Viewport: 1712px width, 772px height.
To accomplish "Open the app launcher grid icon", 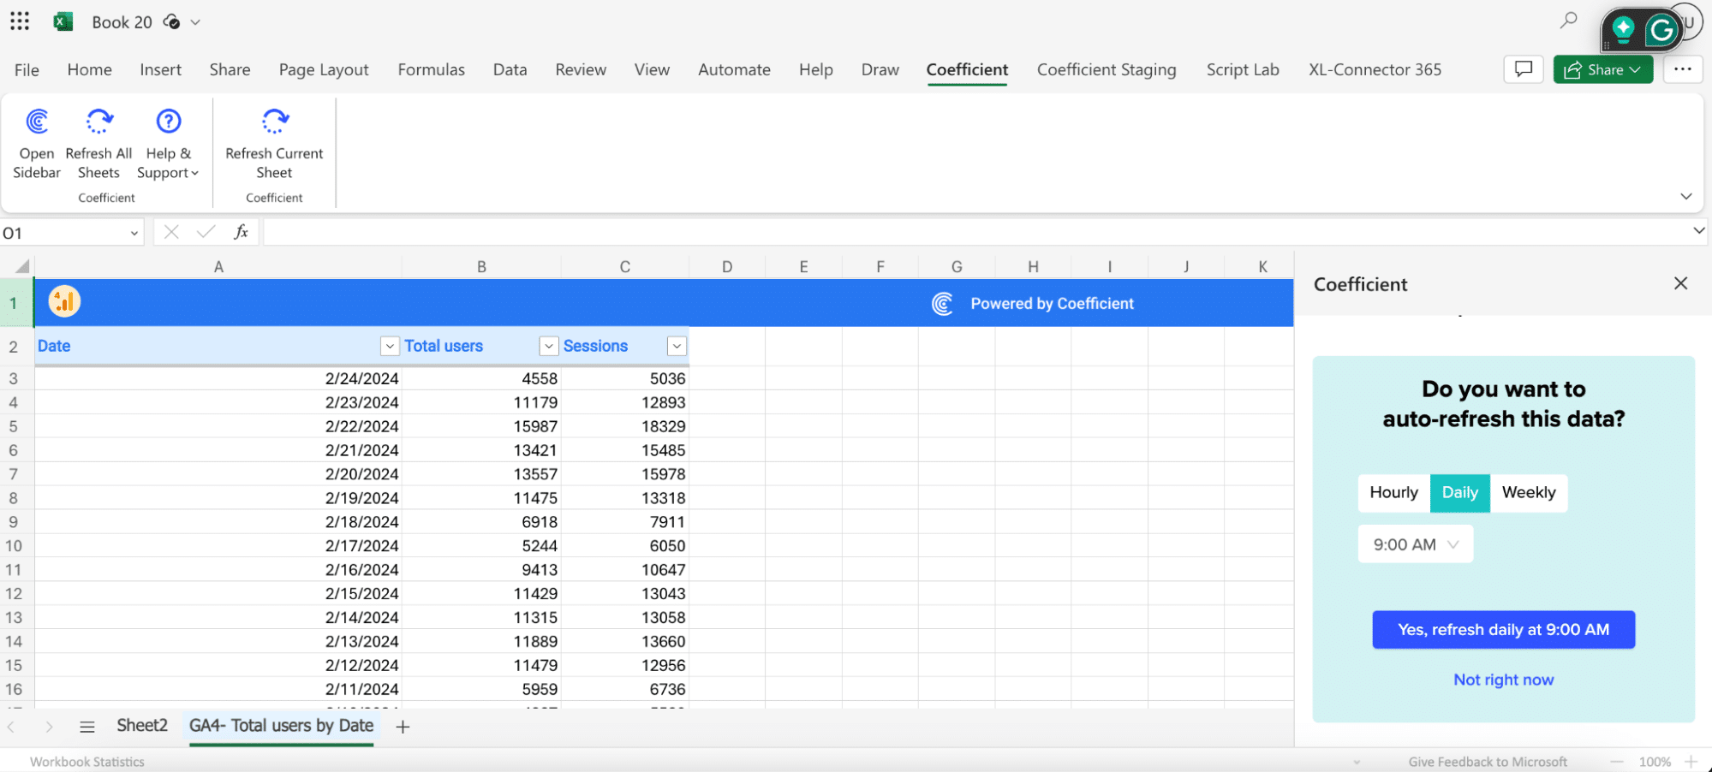I will click(20, 21).
